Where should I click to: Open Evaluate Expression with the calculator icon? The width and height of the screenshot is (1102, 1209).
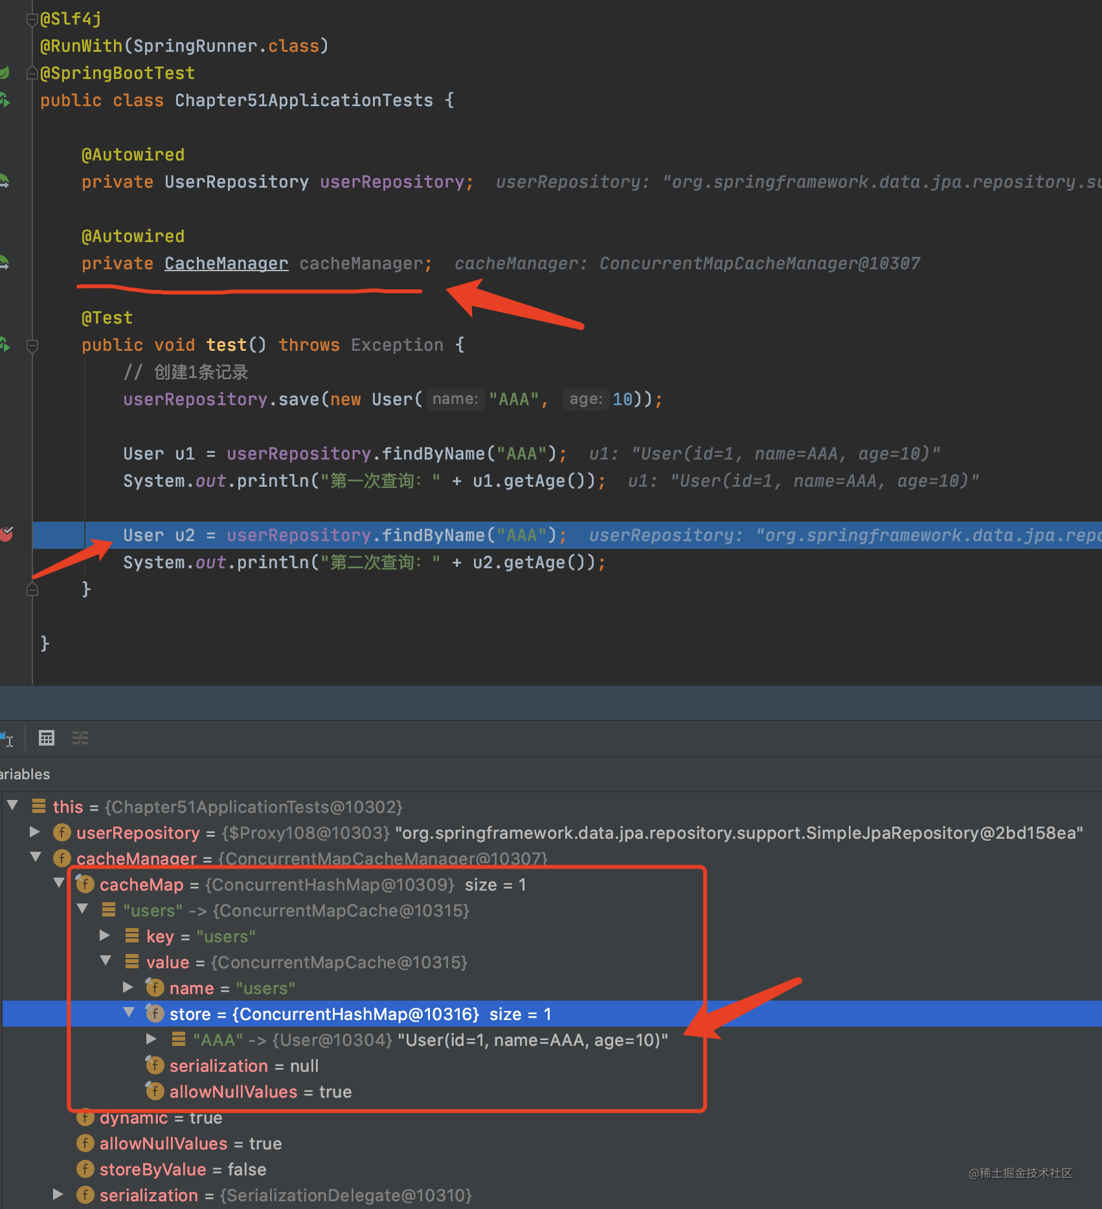coord(47,738)
